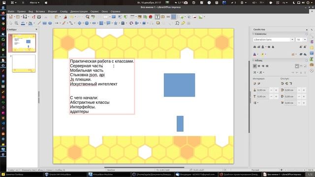Screen dimensions: 315x177
Task: Insert chart toolbar icon
Action: pos(145,17)
